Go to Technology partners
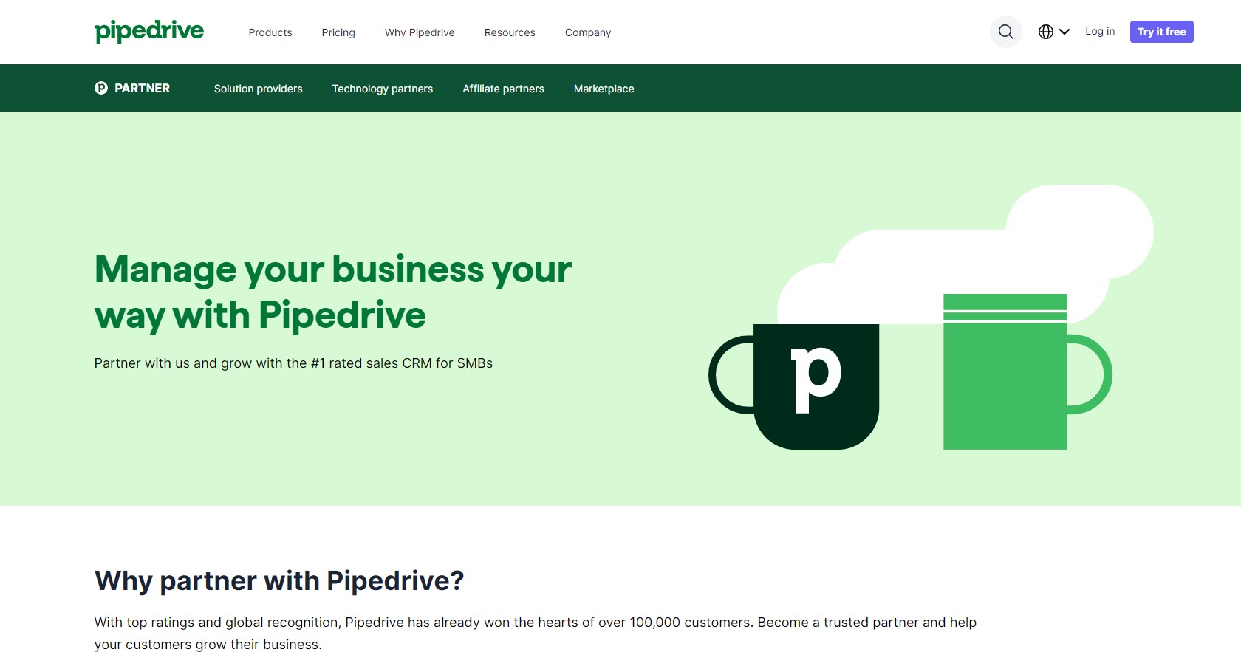 (383, 89)
